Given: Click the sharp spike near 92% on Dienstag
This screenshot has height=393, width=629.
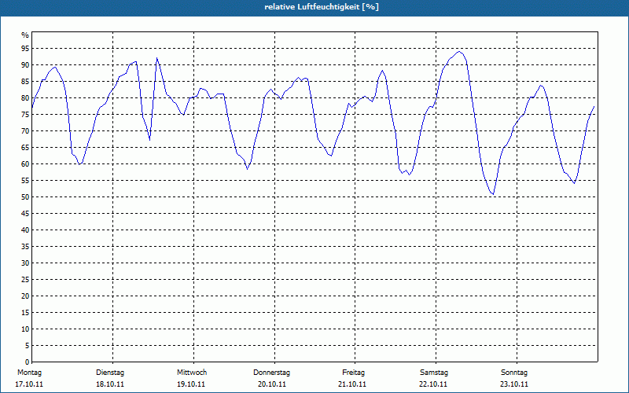Looking at the screenshot, I should [156, 58].
